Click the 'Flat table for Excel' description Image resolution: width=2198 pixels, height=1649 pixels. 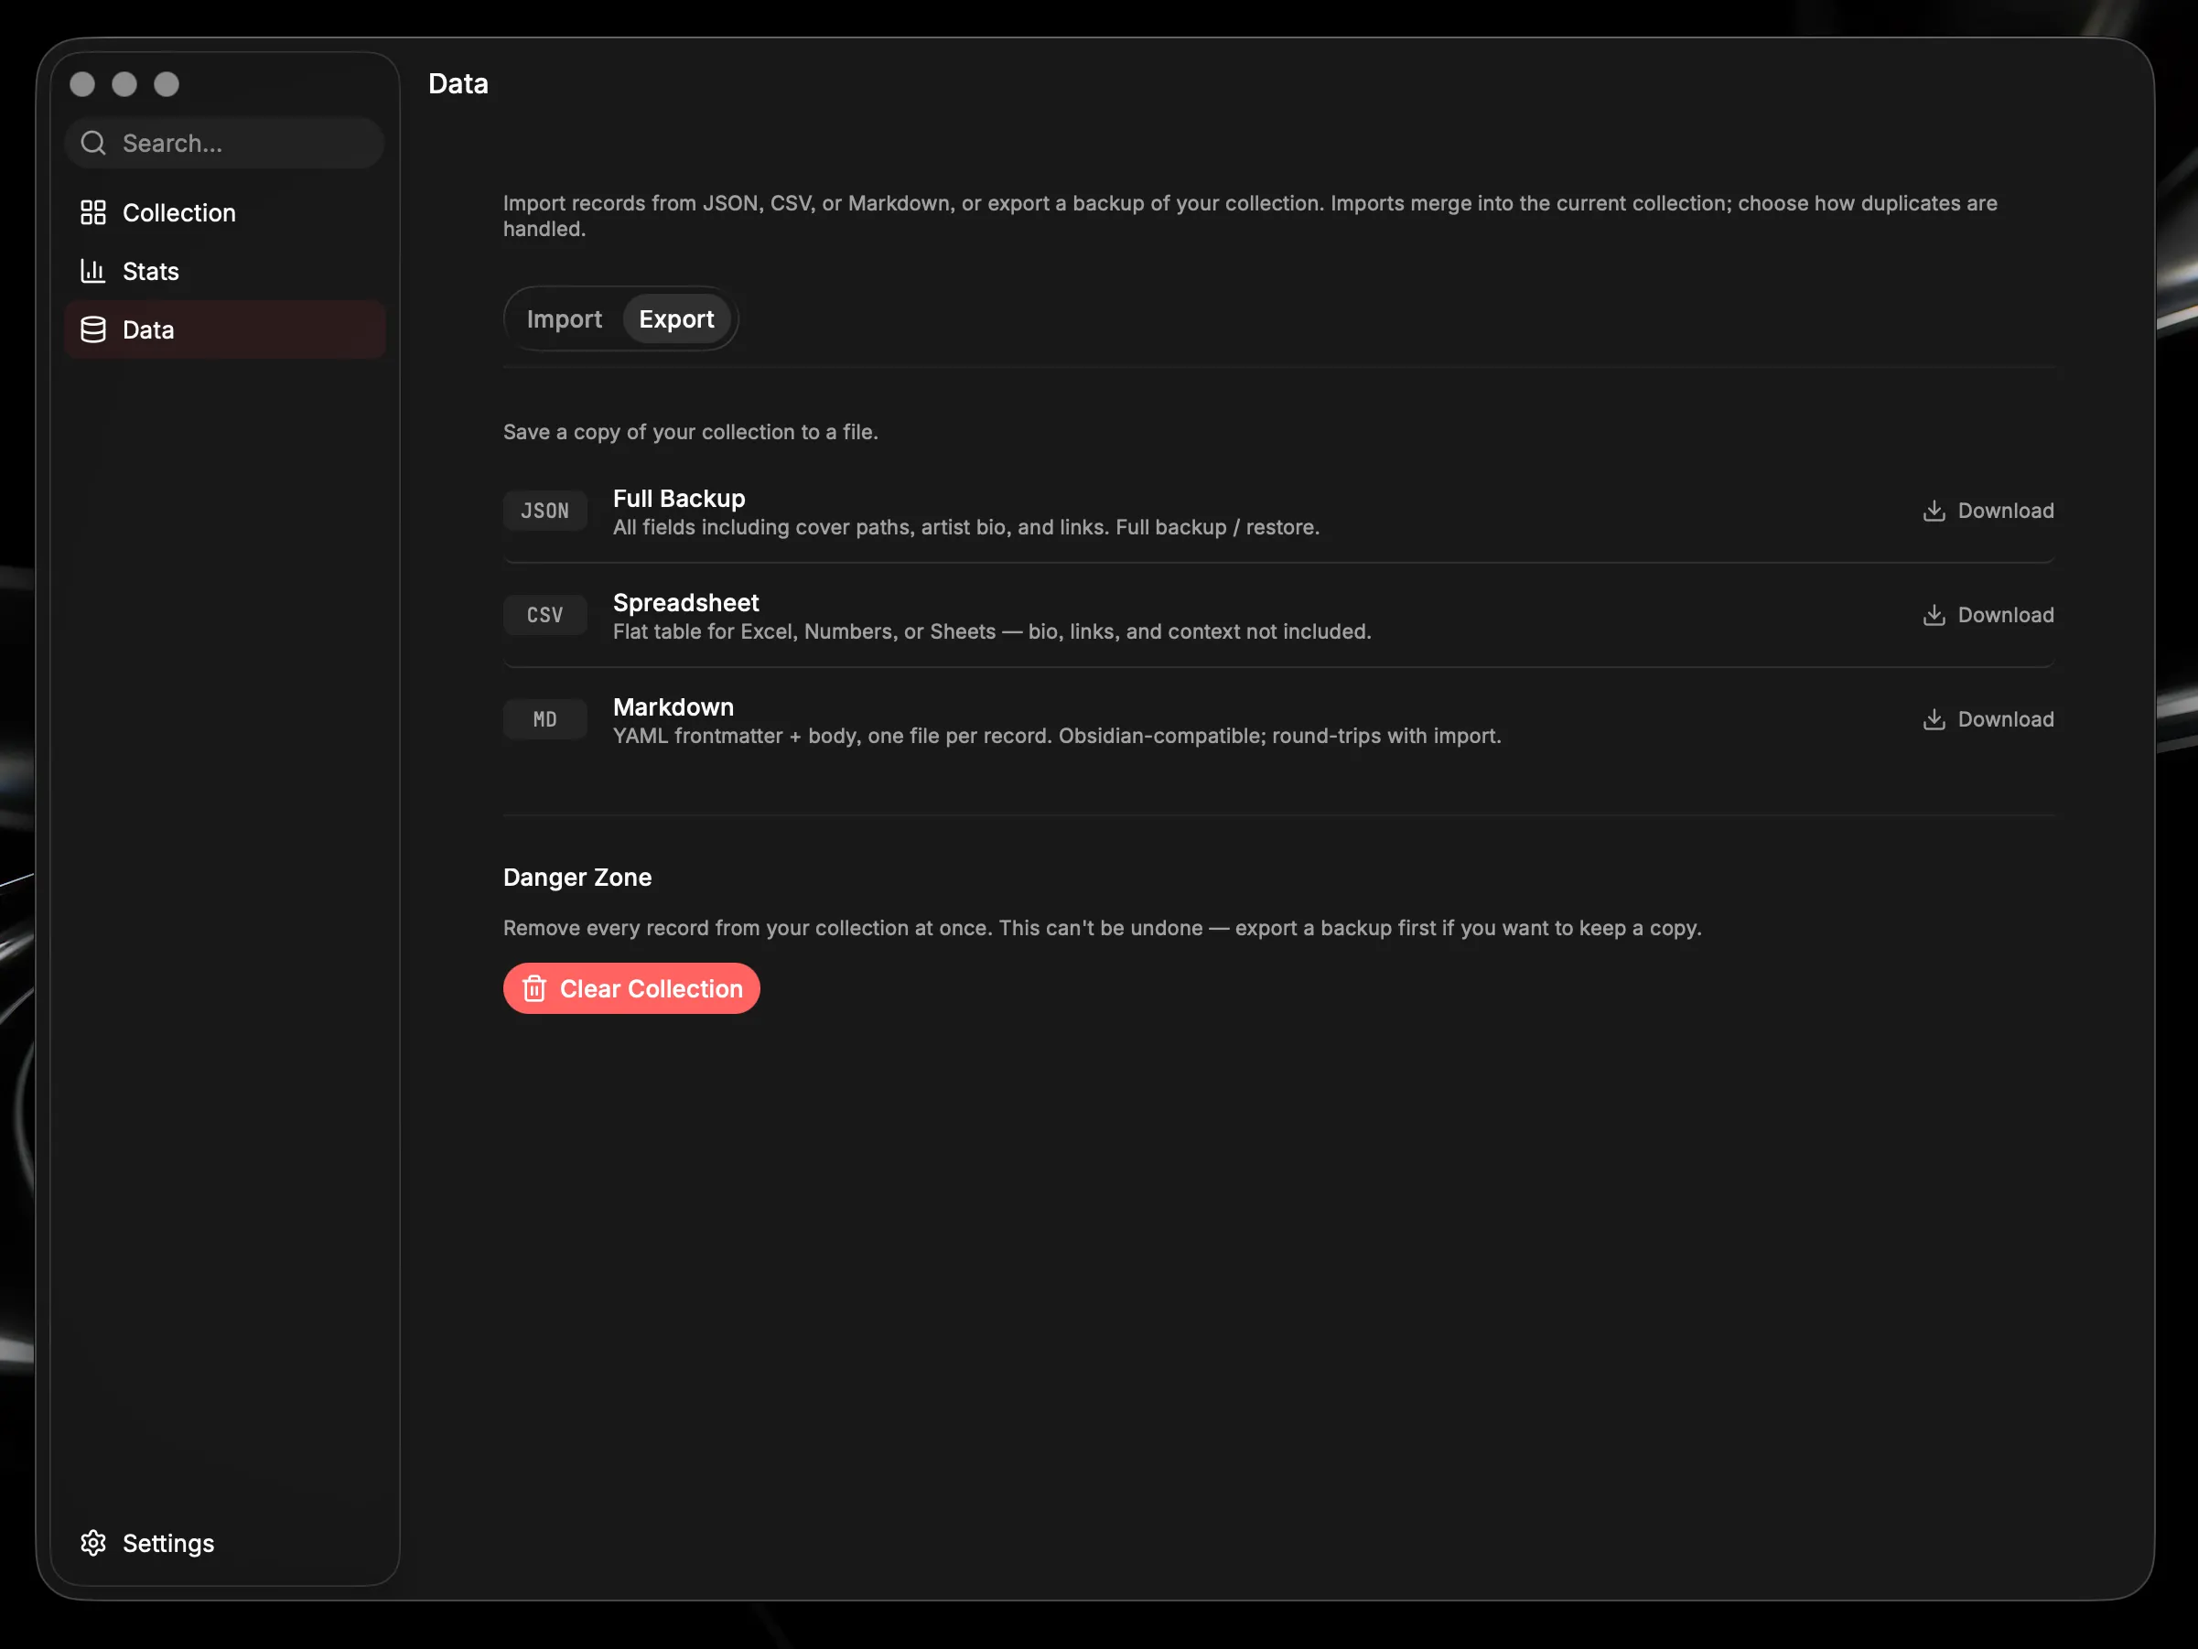click(992, 632)
